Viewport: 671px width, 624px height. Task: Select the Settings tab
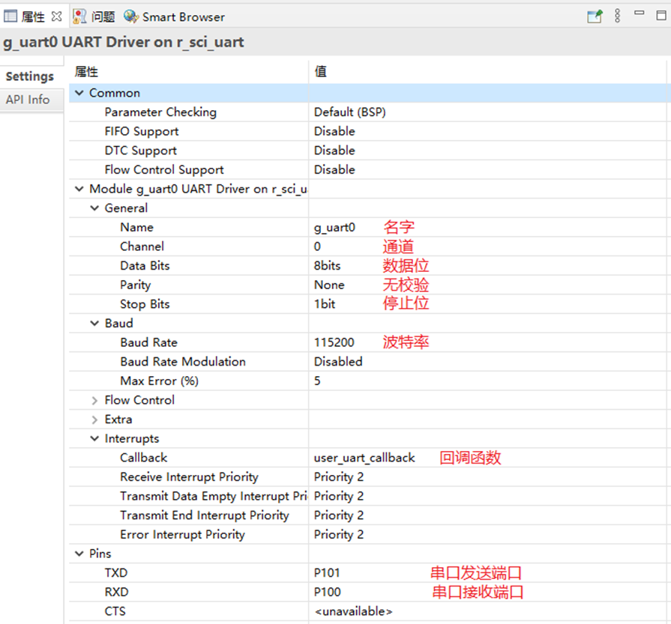(30, 76)
